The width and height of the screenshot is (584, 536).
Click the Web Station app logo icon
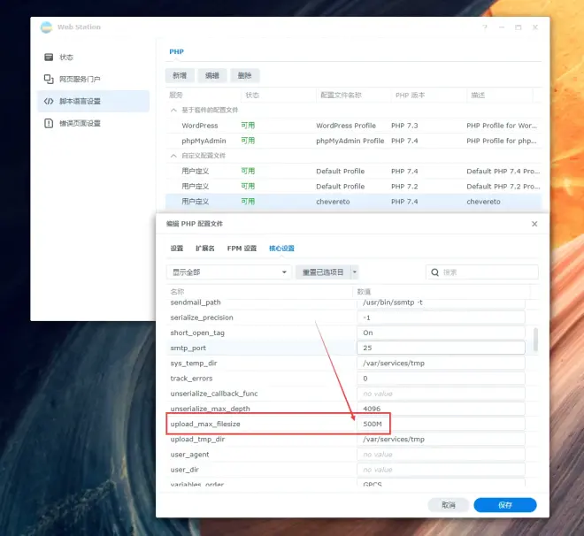pos(47,27)
